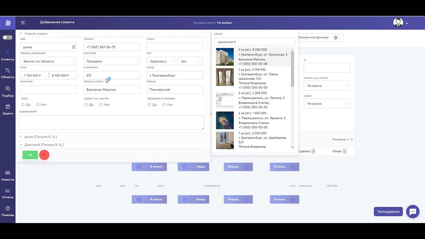
Task: Click the lower В конец button
Action: 284,199
